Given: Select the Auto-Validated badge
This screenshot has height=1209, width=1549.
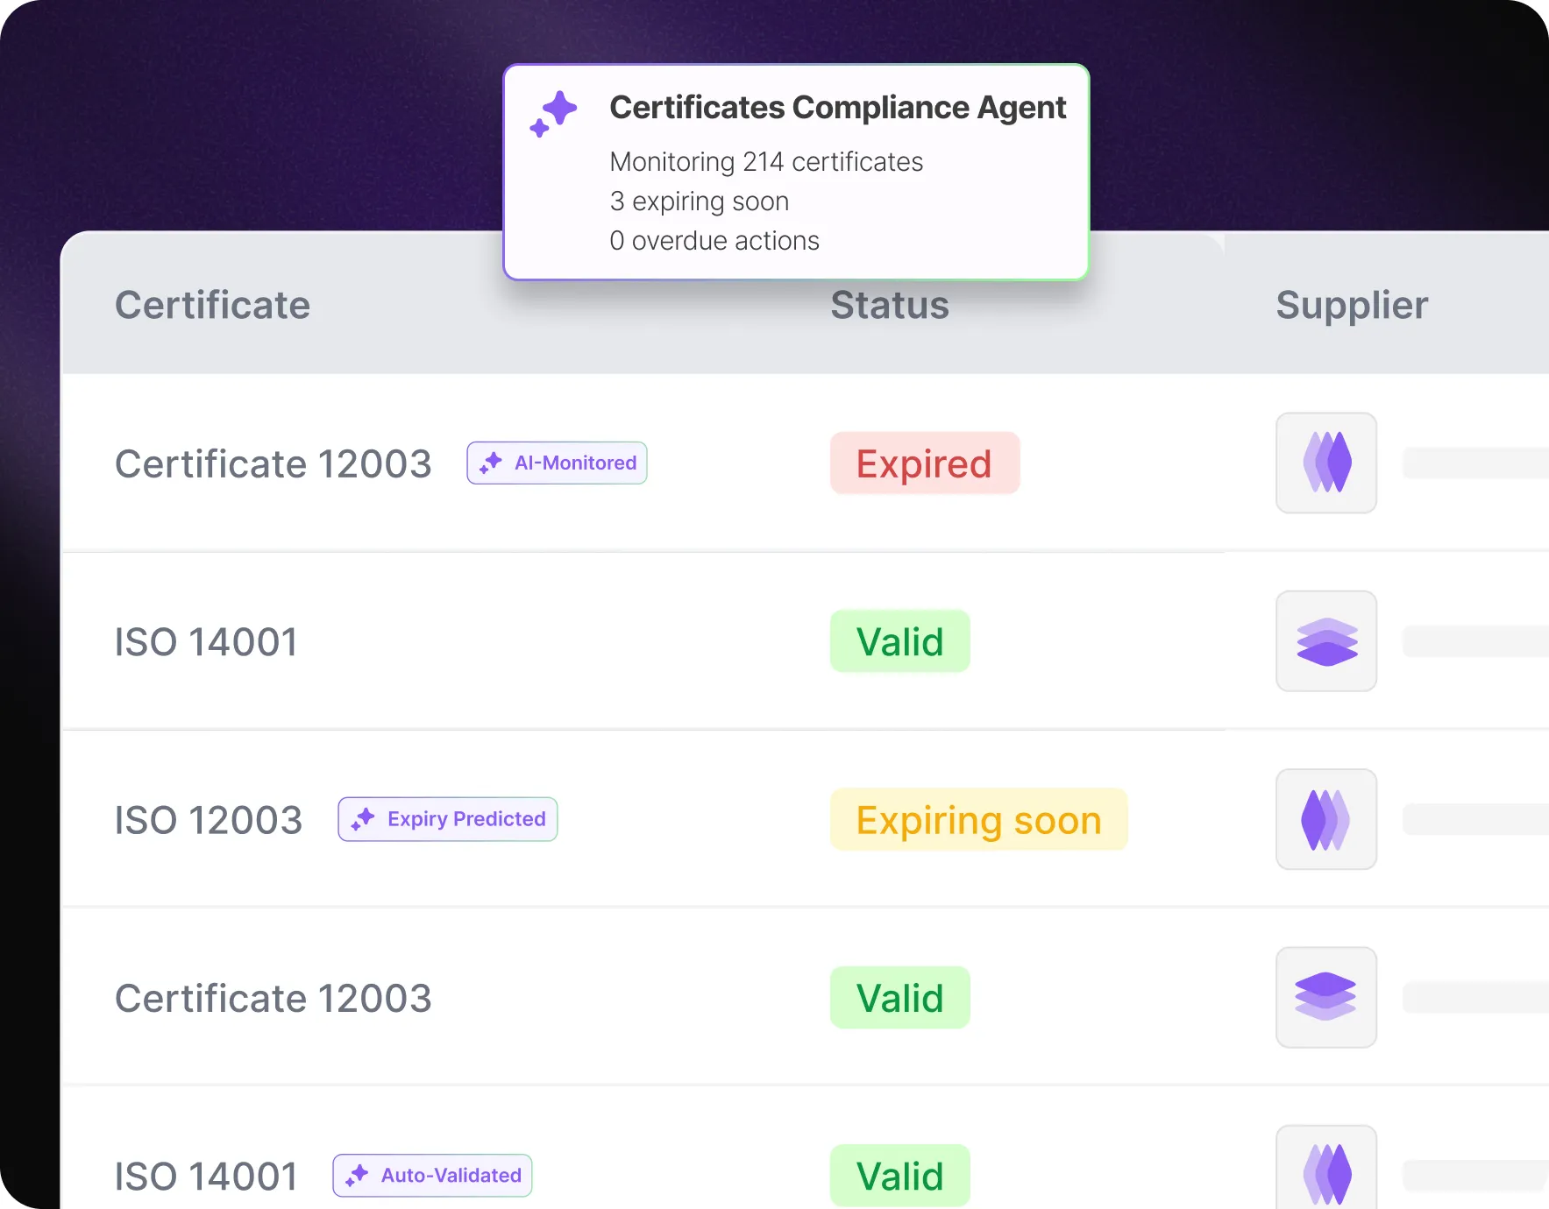Looking at the screenshot, I should (432, 1176).
